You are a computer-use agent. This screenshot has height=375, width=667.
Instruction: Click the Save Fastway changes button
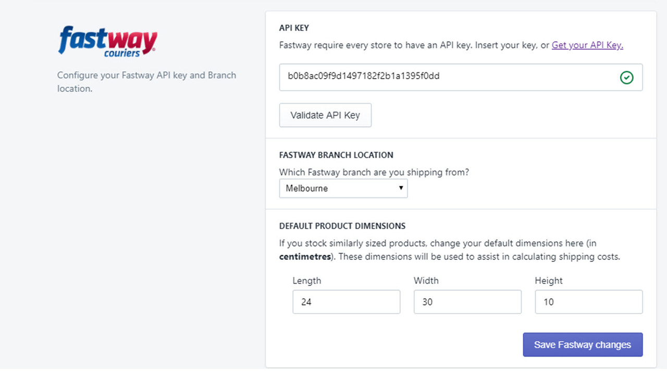pyautogui.click(x=583, y=344)
